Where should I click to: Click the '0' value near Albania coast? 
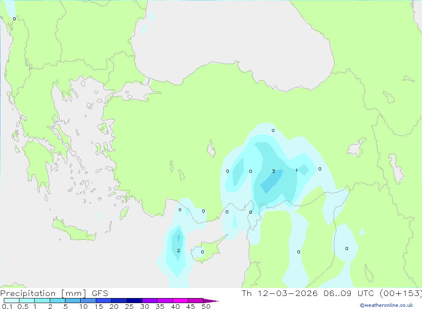point(14,19)
